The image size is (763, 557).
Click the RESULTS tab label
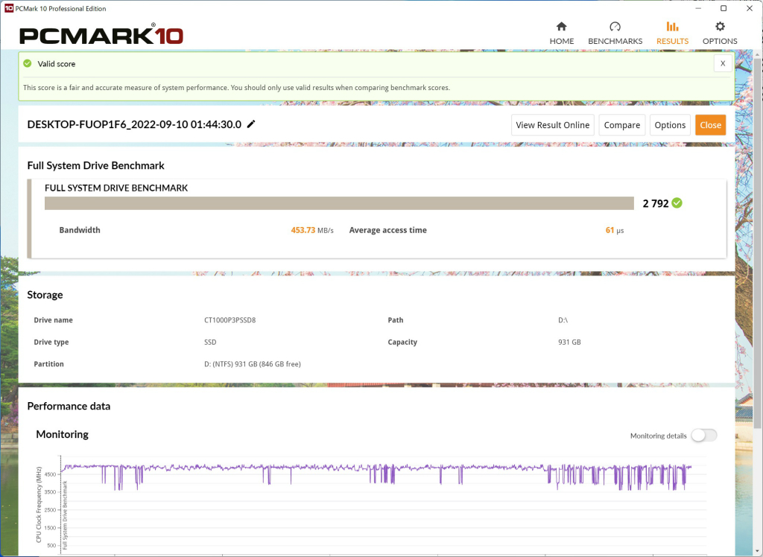[x=672, y=42]
